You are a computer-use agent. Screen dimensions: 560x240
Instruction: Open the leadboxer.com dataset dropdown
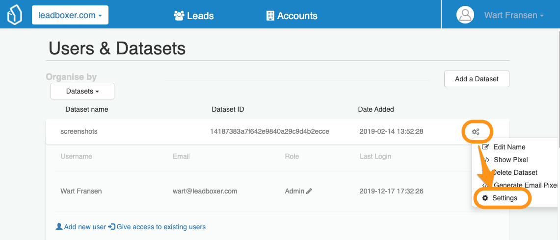coord(70,15)
